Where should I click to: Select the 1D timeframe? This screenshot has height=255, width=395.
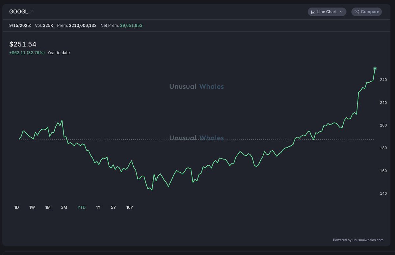point(16,207)
